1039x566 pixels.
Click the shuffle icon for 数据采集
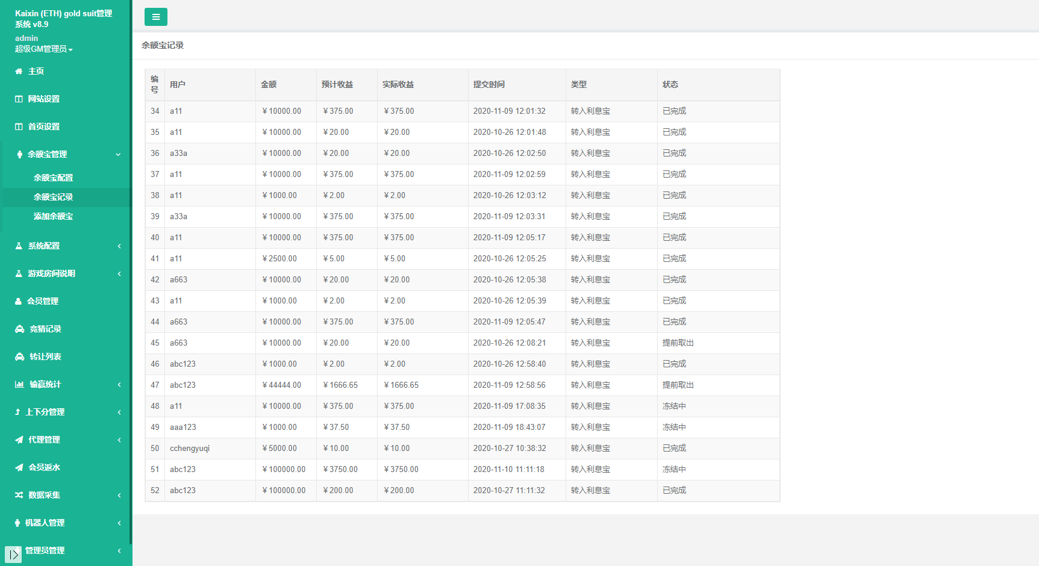coord(19,495)
